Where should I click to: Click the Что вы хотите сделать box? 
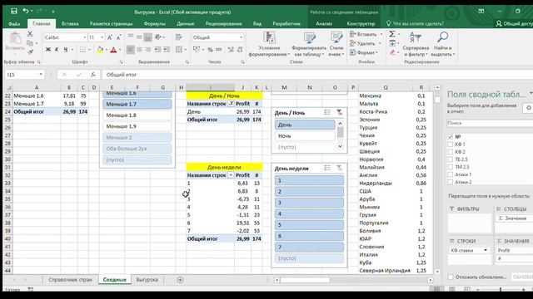[x=415, y=23]
